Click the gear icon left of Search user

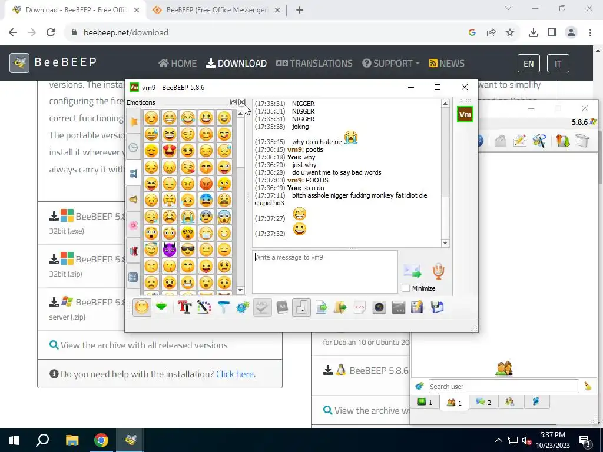419,386
